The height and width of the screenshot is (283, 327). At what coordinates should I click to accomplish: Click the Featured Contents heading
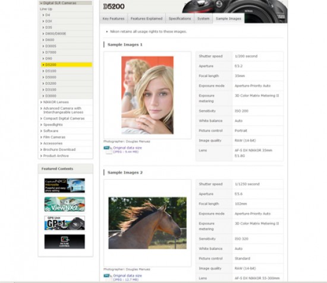point(57,168)
